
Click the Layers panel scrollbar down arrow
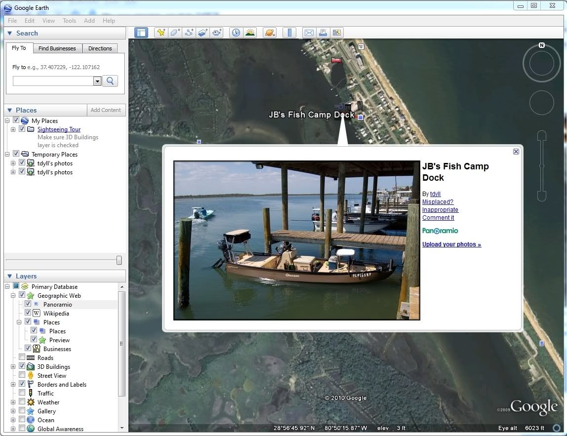(x=122, y=428)
